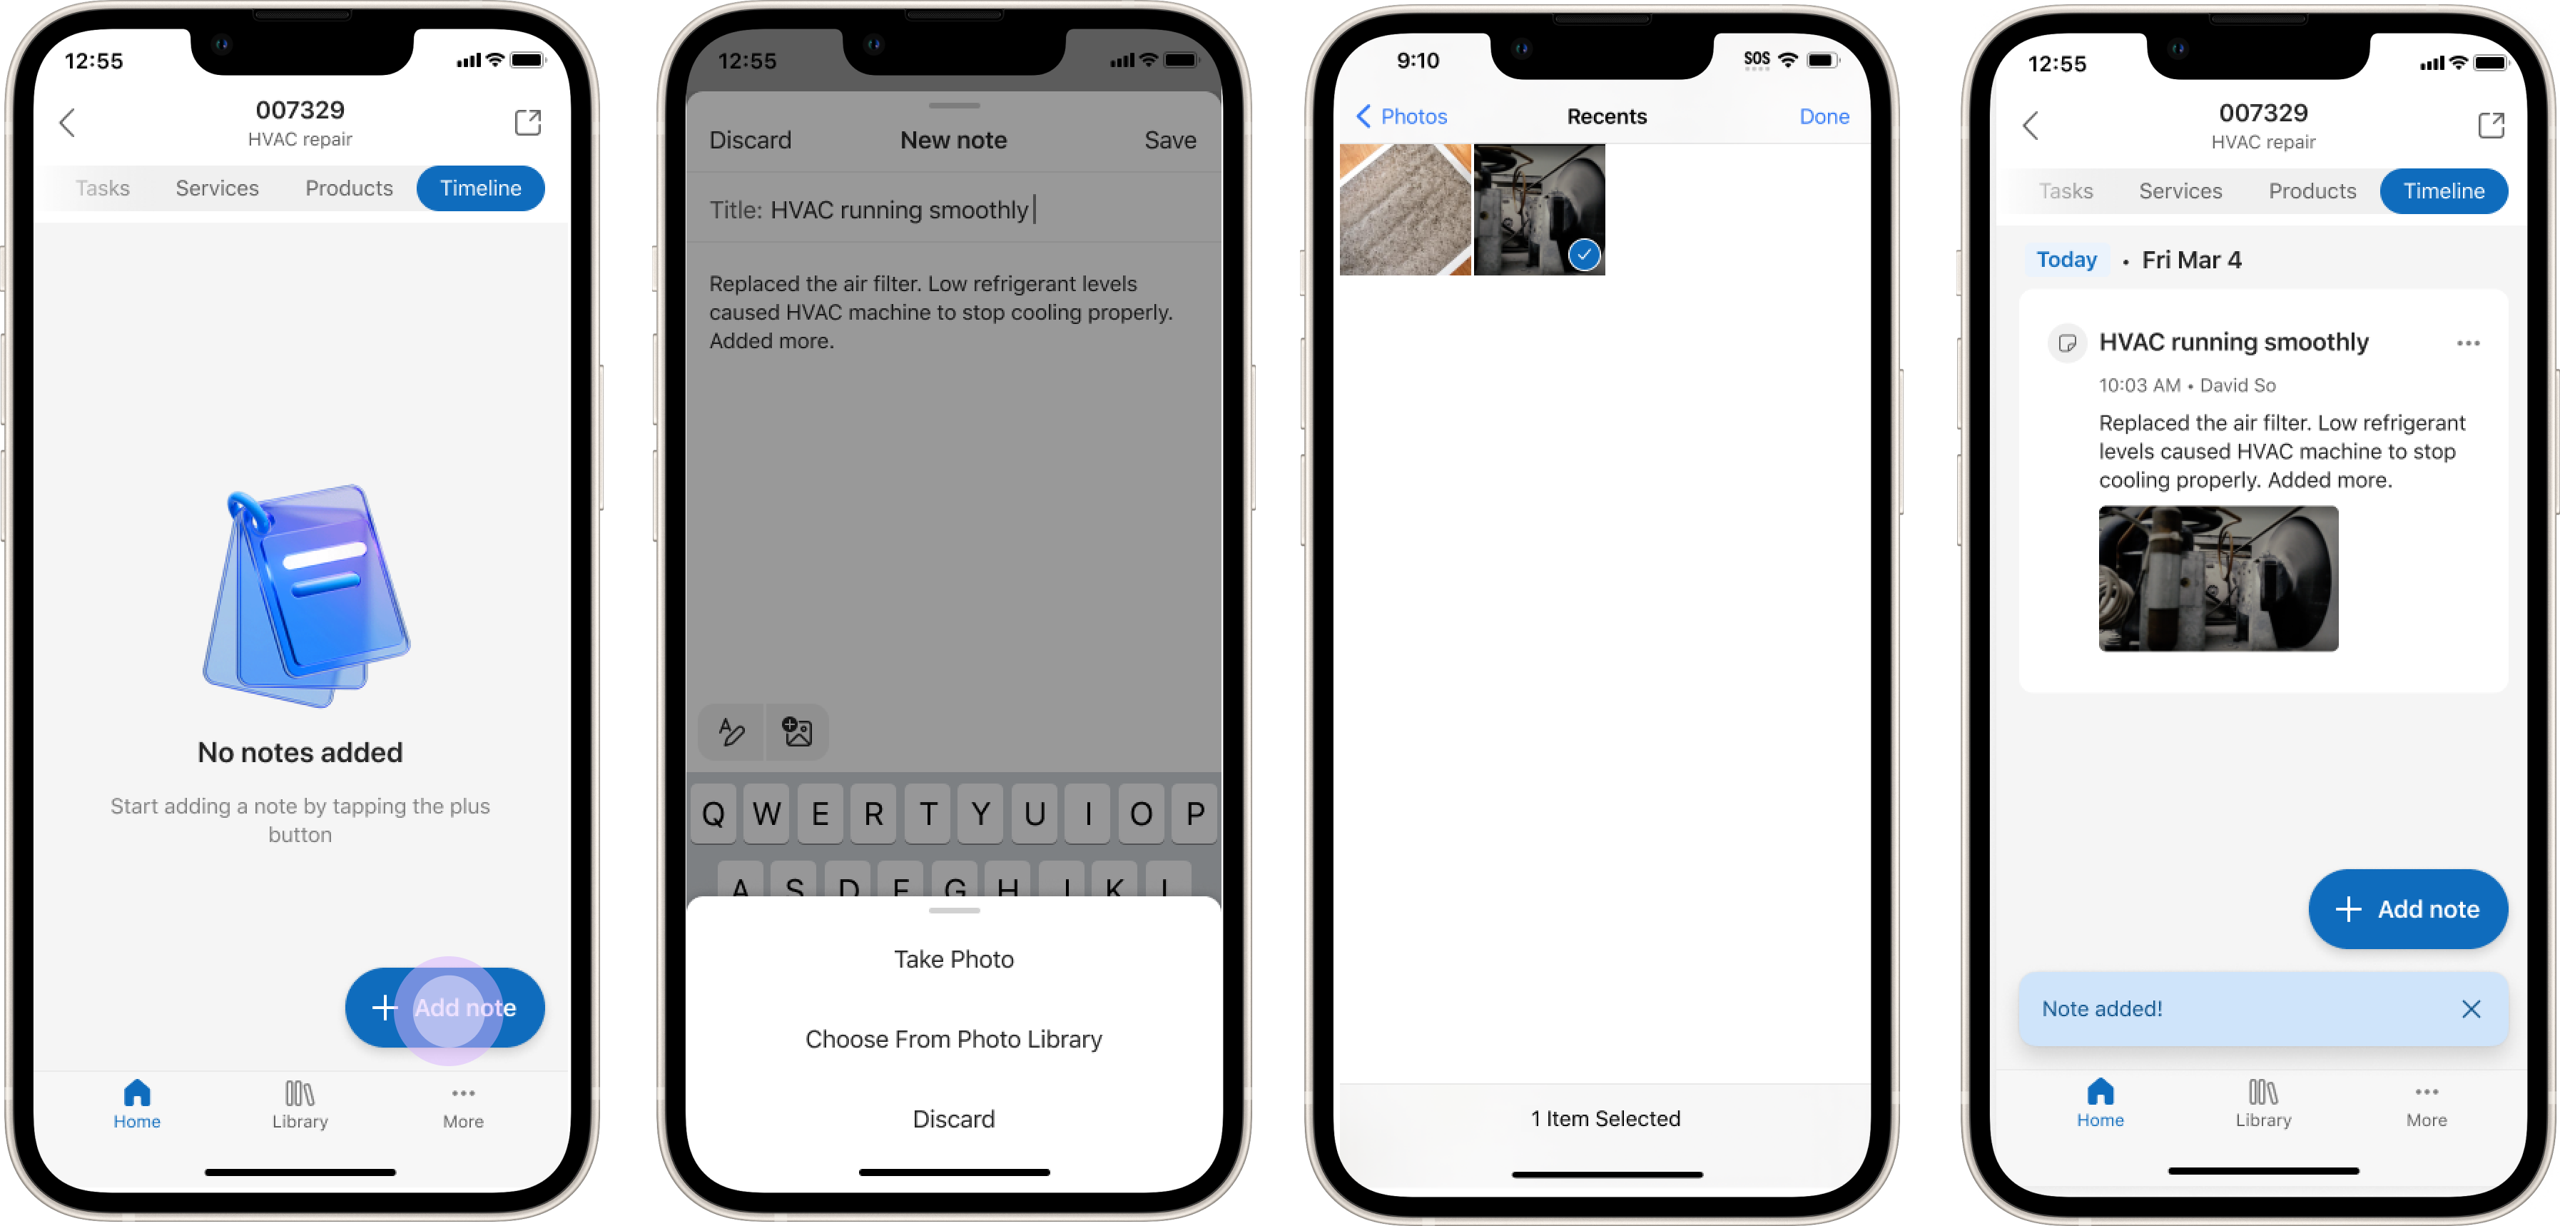Switch to the Services tab
The image size is (2560, 1226).
(x=217, y=188)
